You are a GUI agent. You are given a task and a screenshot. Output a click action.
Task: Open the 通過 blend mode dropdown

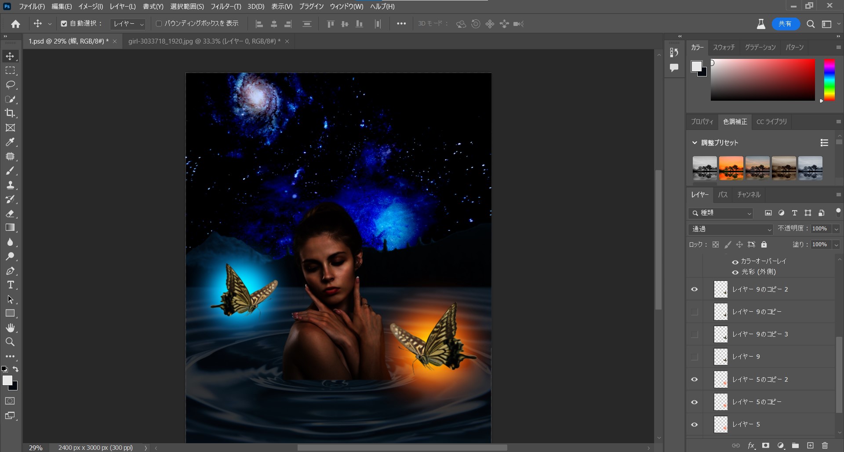[x=731, y=229]
